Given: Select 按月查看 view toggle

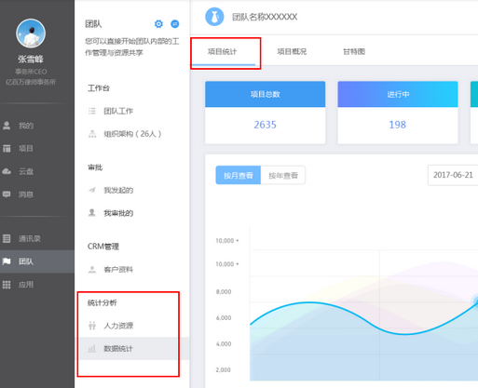Looking at the screenshot, I should click(x=239, y=176).
